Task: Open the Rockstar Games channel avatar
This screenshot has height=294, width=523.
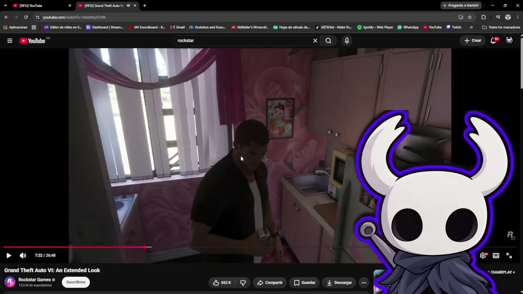Action: (10, 282)
